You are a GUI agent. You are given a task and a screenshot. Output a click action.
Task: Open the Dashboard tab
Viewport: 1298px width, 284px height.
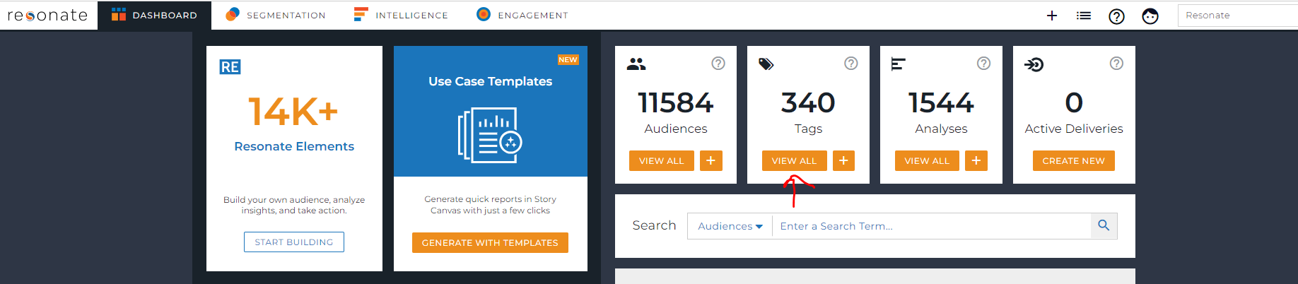tap(154, 15)
